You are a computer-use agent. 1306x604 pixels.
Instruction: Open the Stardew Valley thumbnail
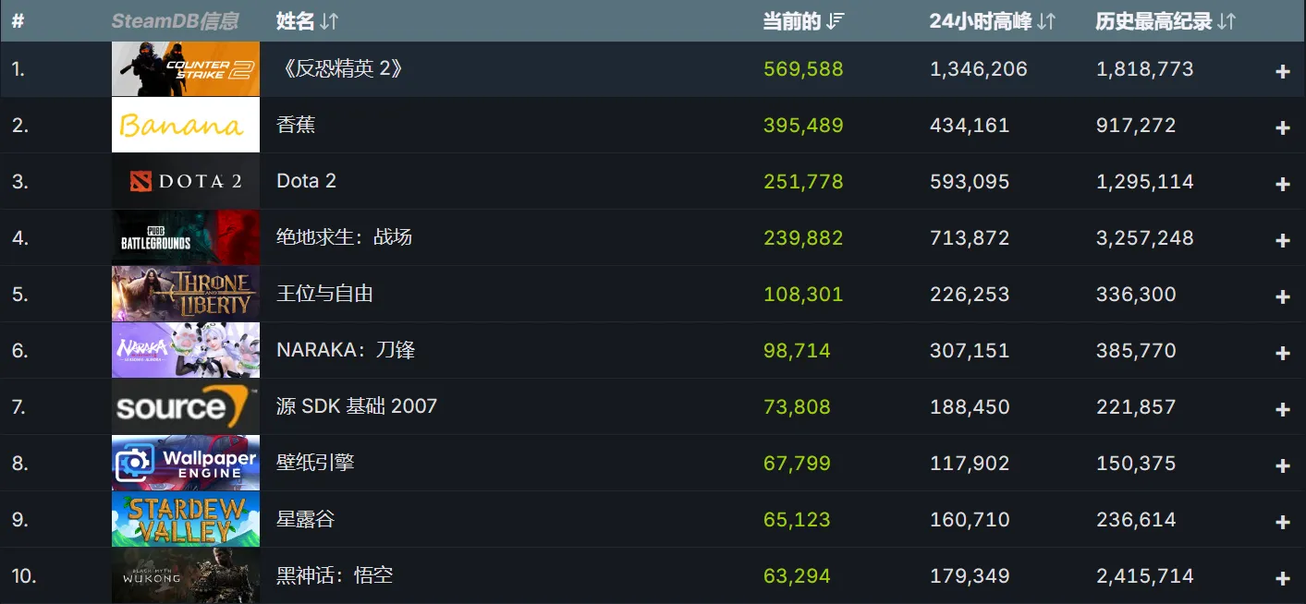186,520
